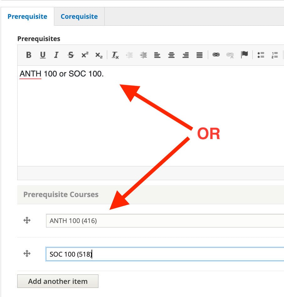Click the drag handle beside SOC 100 (518)

tap(27, 254)
